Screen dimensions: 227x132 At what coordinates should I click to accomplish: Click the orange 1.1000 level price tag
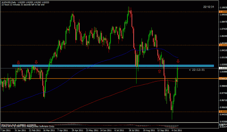pos(223,12)
